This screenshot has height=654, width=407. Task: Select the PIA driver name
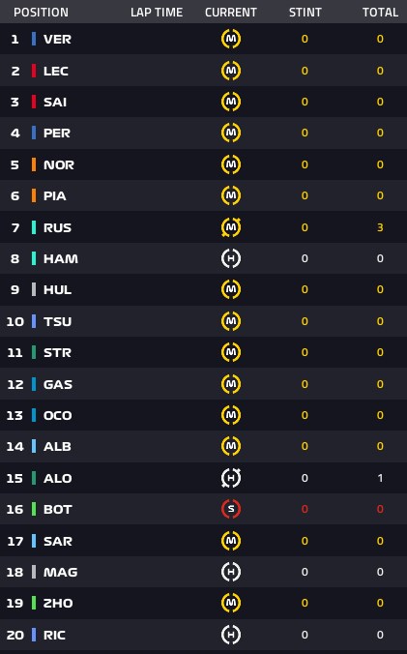(x=55, y=196)
